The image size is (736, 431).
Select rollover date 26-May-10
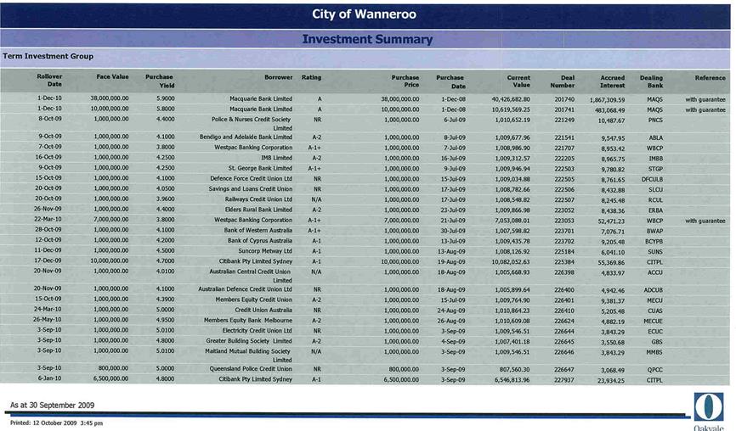point(48,320)
